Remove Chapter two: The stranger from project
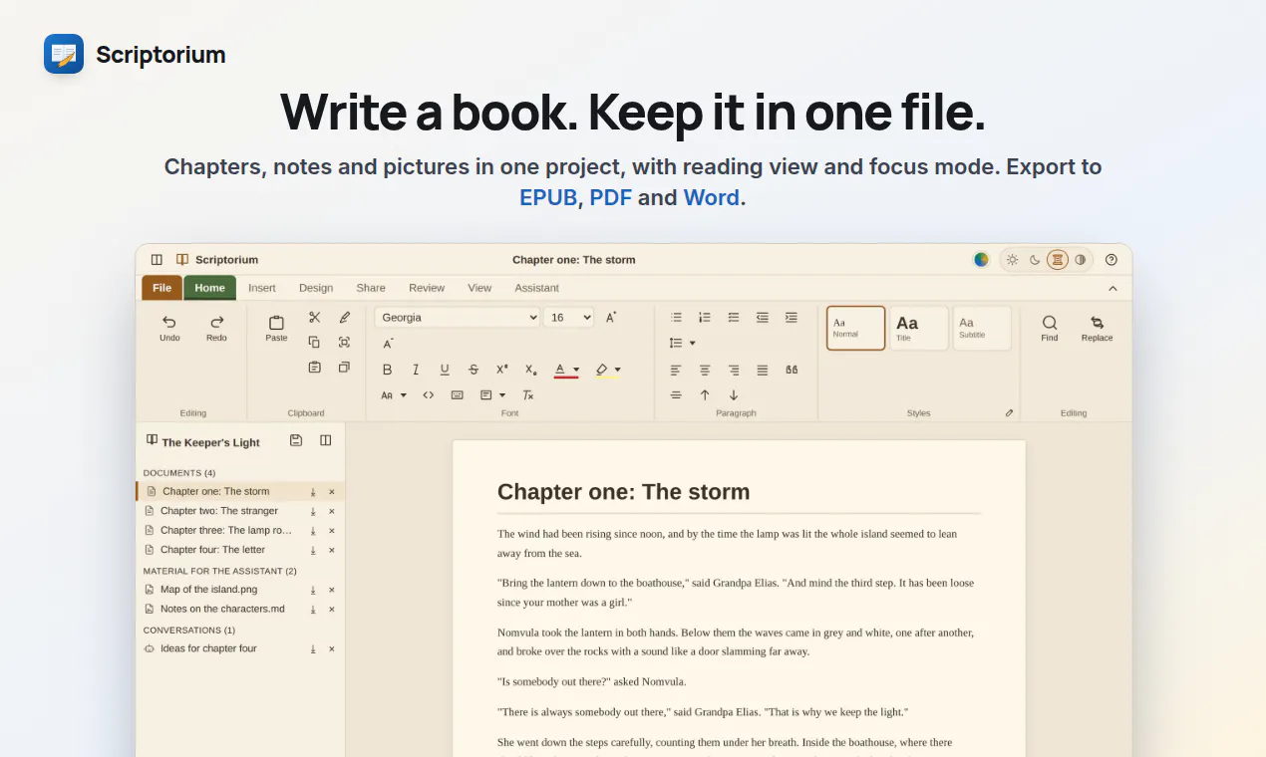The width and height of the screenshot is (1266, 757). [332, 511]
